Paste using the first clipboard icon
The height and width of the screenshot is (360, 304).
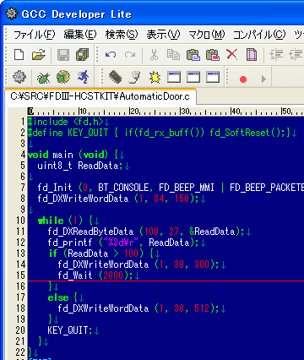click(x=193, y=54)
